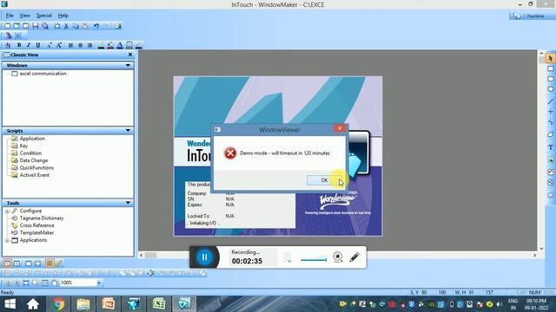Select the ActiveX Event script item

(x=35, y=175)
